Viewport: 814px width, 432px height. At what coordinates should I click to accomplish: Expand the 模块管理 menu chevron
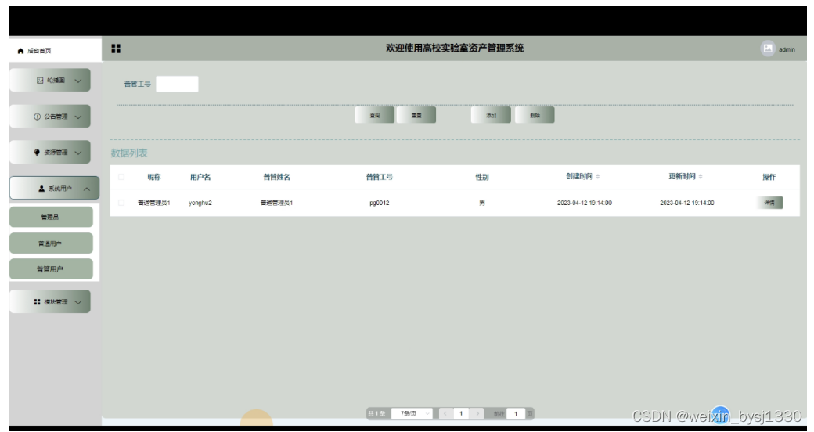(x=77, y=301)
